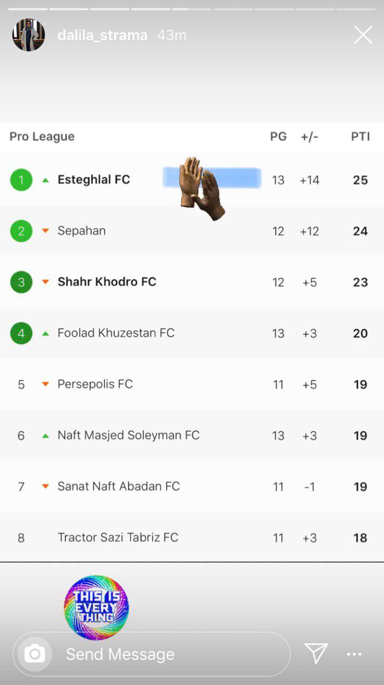Select the Esteghlal FC row

pos(192,180)
